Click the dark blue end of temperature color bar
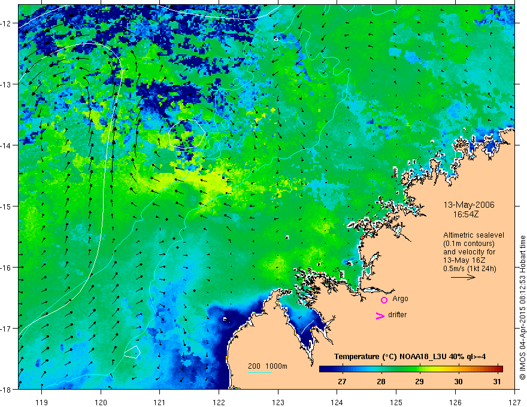 click(325, 369)
